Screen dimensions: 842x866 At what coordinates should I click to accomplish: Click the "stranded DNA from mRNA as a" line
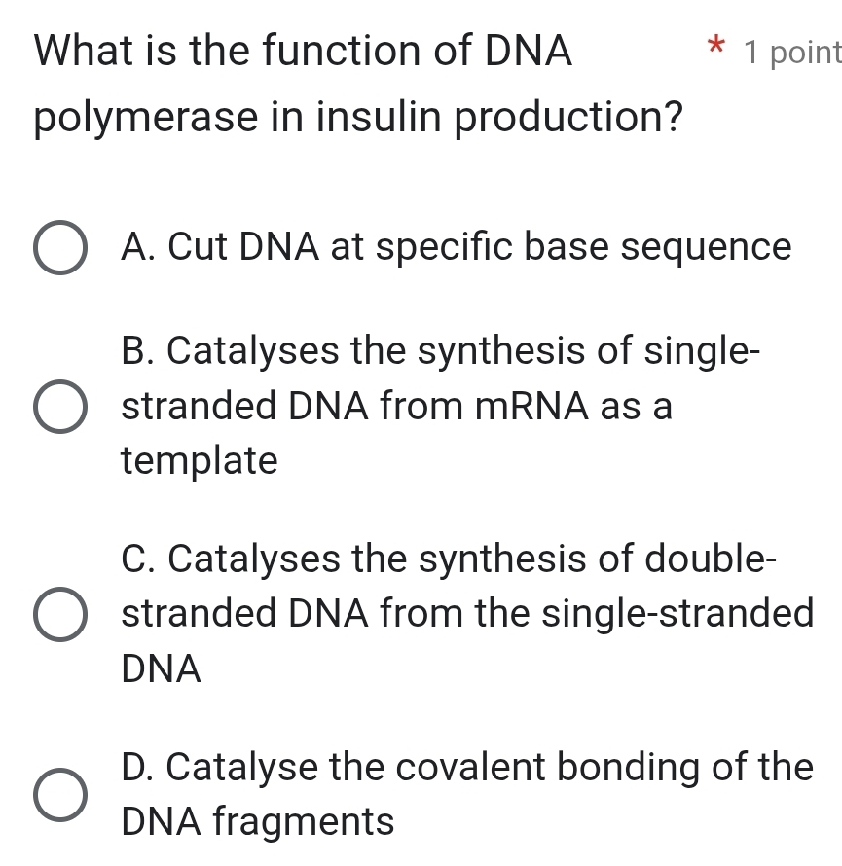[x=396, y=407]
